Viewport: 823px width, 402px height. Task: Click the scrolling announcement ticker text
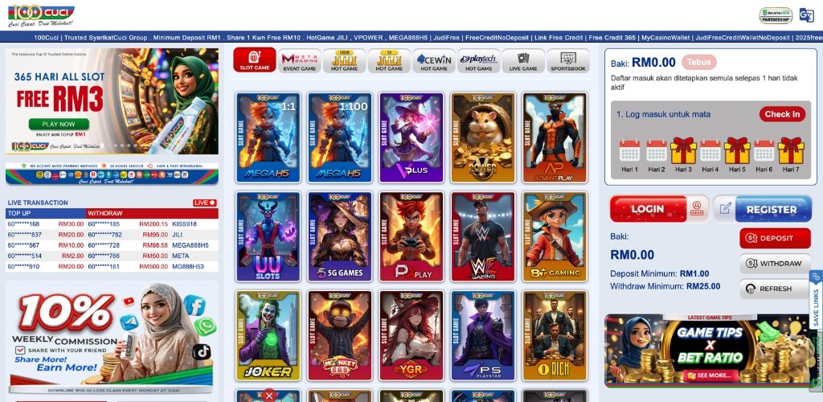click(x=428, y=37)
